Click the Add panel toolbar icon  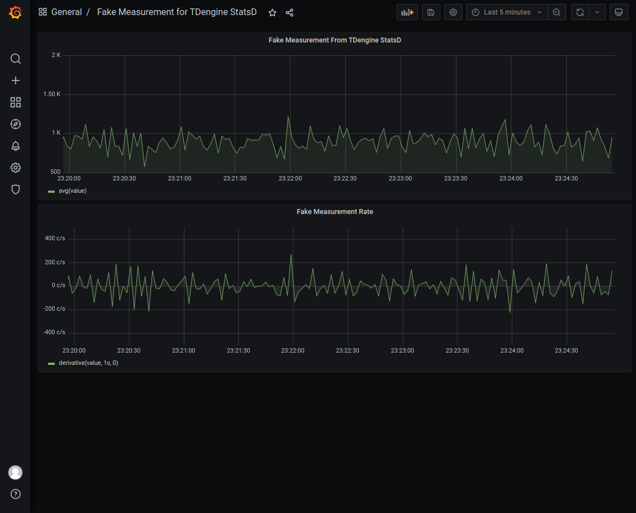pos(407,12)
